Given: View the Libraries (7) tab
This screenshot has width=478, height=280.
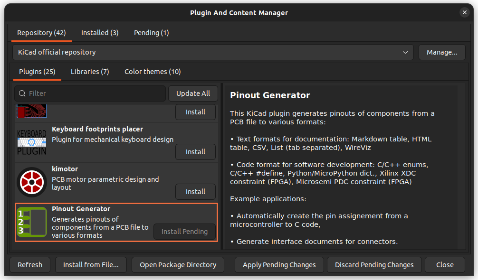Looking at the screenshot, I should point(90,71).
